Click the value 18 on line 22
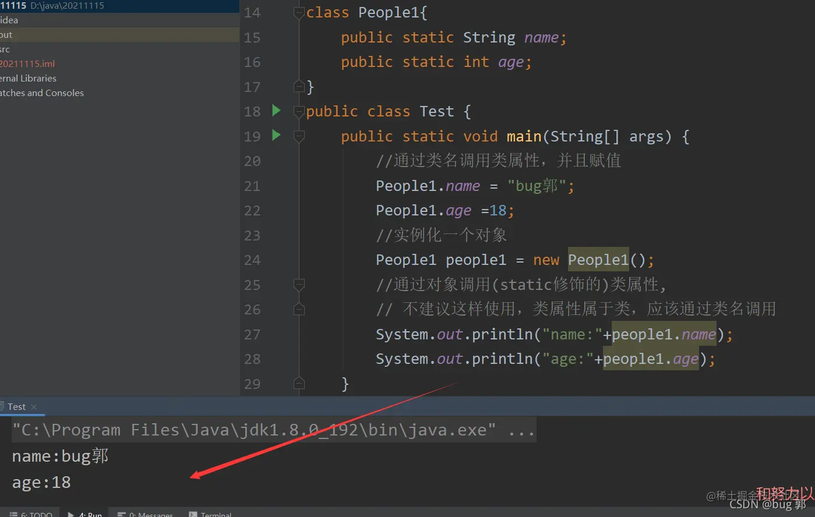Viewport: 815px width, 517px height. coord(498,210)
